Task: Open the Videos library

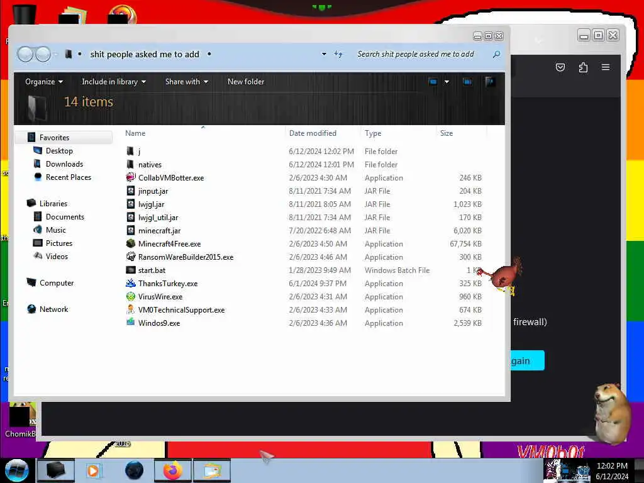Action: [57, 257]
